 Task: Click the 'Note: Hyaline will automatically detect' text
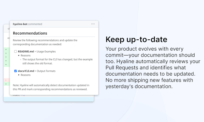click(51, 87)
